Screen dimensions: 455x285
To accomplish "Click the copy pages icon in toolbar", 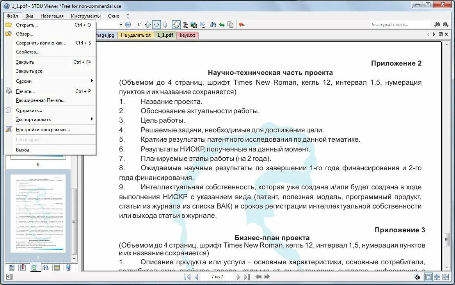I will [x=231, y=25].
